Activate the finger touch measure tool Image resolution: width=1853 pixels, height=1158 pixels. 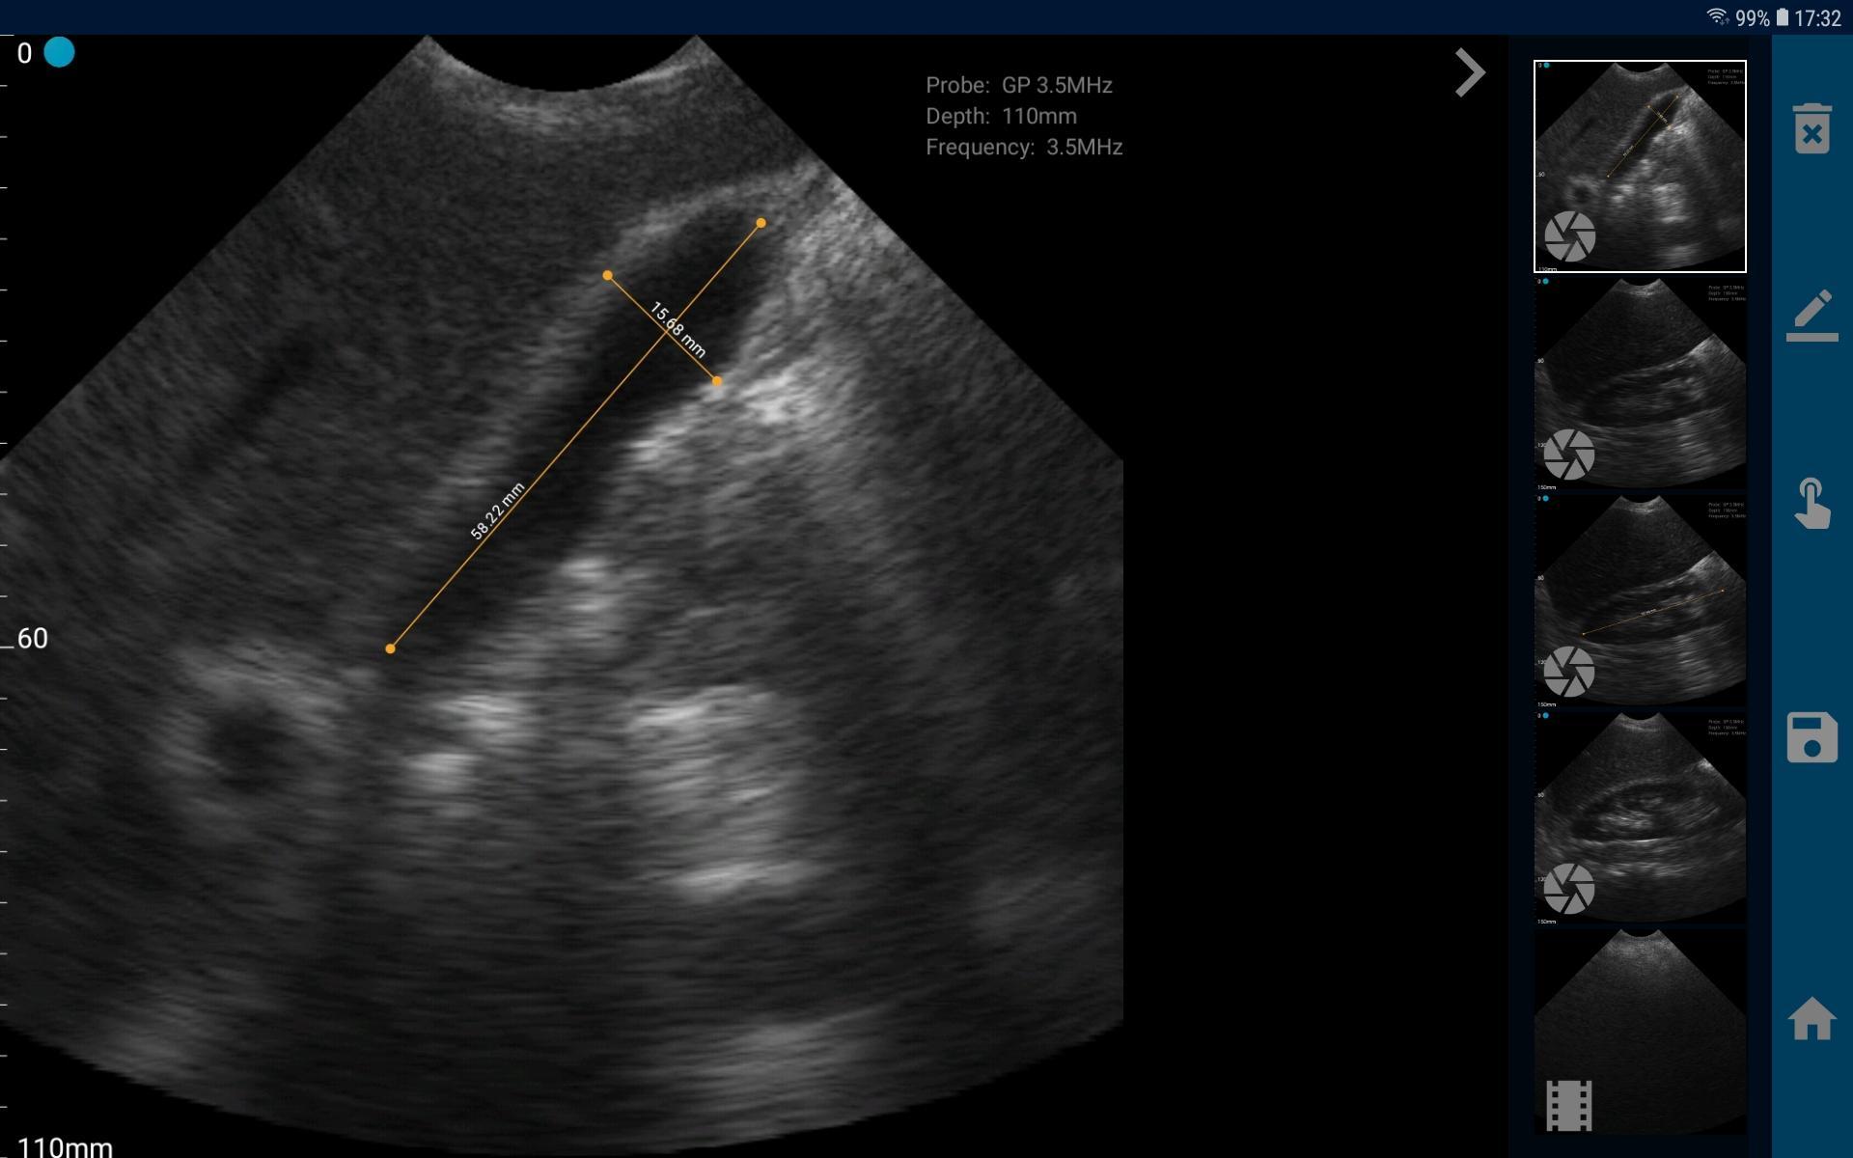click(x=1812, y=504)
